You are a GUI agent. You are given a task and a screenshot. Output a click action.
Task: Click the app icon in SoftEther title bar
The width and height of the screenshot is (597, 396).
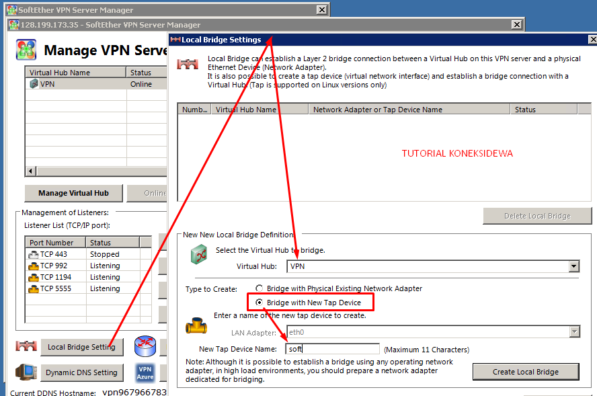[x=12, y=10]
